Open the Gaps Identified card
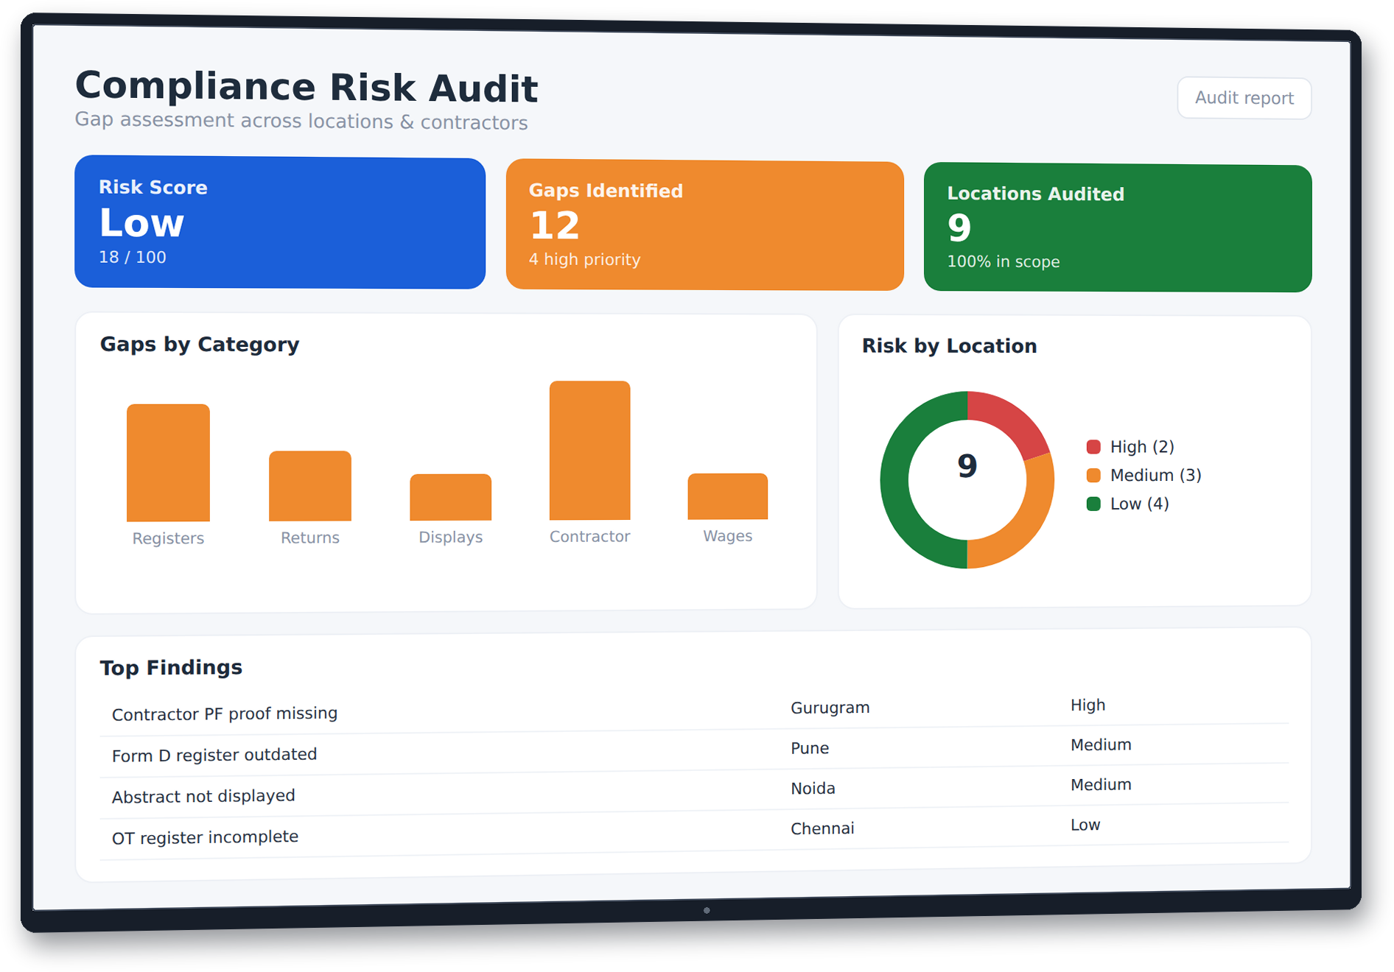This screenshot has width=1394, height=972. (704, 225)
